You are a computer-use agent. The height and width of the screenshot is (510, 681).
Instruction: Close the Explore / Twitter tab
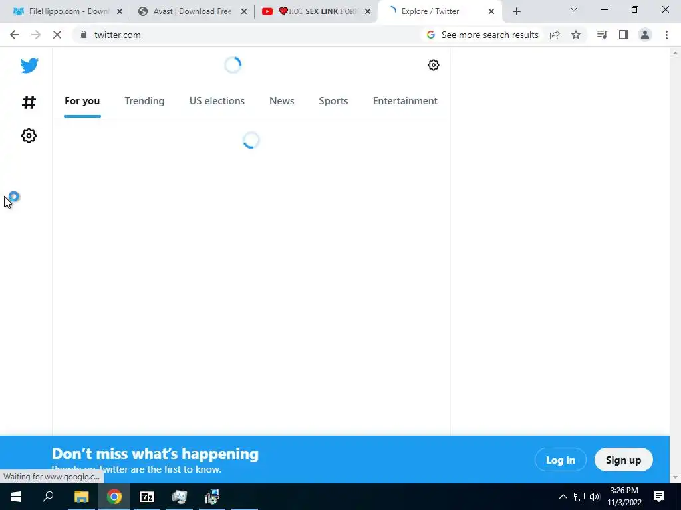point(491,11)
